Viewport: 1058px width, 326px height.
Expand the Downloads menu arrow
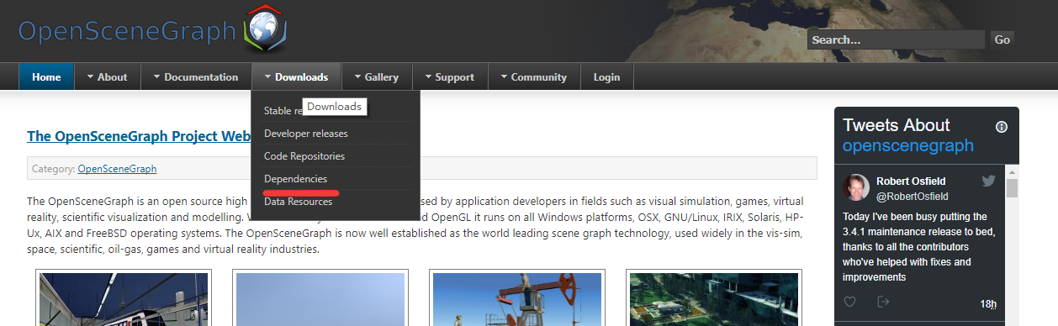tap(267, 76)
